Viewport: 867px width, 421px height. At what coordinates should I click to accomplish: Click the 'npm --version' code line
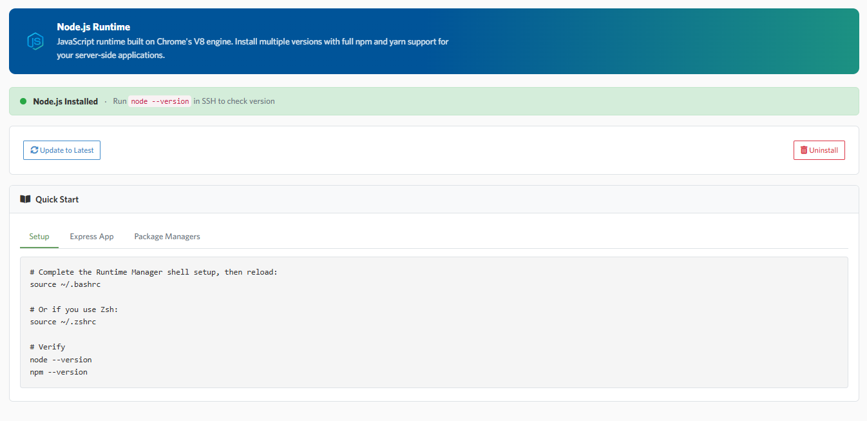pos(59,372)
